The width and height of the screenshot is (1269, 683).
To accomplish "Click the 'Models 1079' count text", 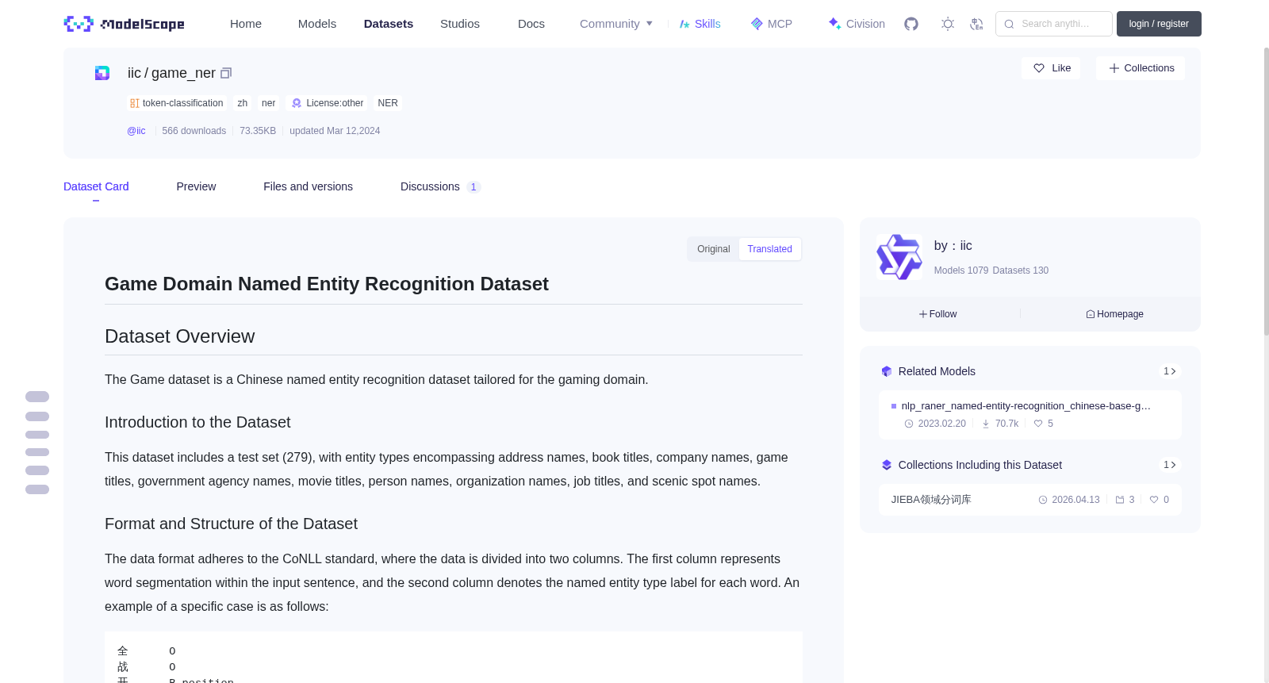I will pyautogui.click(x=961, y=271).
